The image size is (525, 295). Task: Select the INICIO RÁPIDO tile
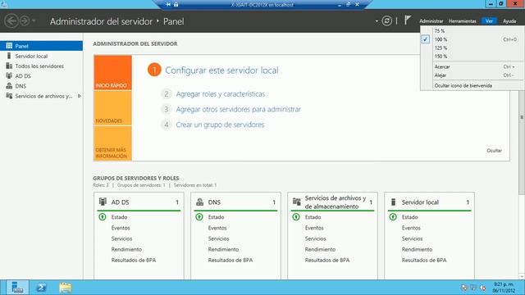click(x=113, y=73)
